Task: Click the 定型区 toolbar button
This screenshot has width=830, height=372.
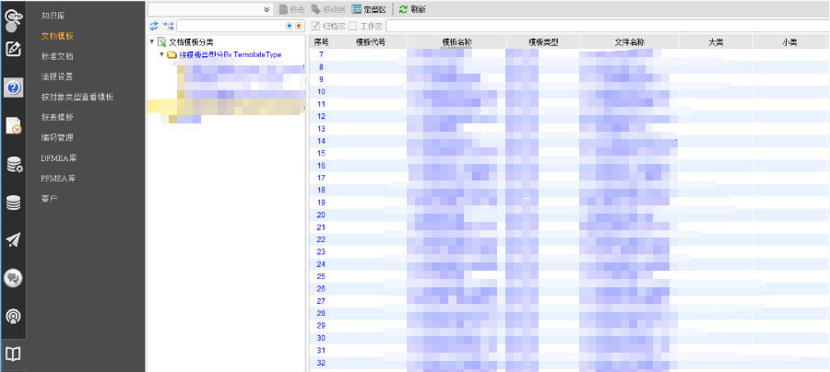Action: coord(369,9)
